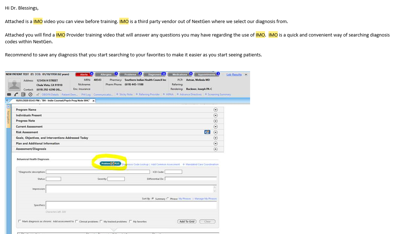Check Mark diagnosis as chronic
This screenshot has width=395, height=234.
(19, 221)
